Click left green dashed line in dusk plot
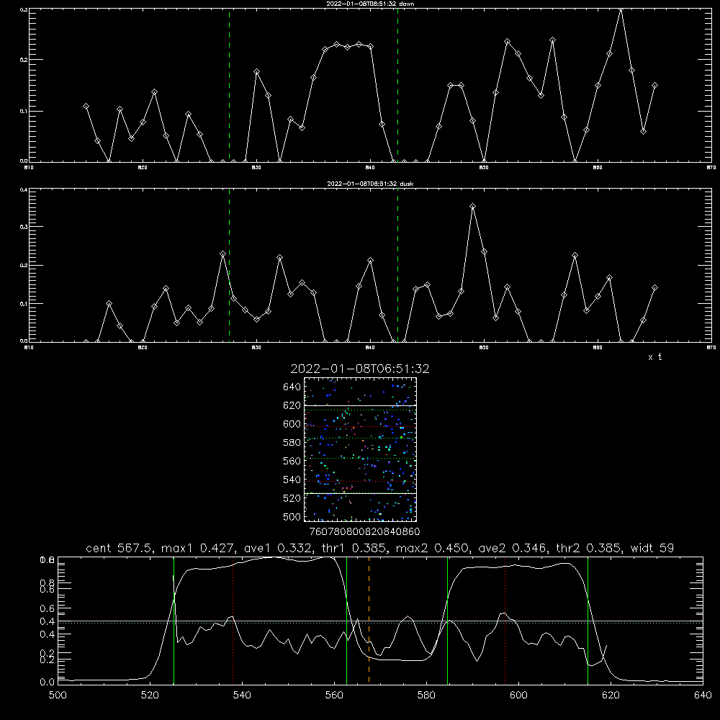Image resolution: width=720 pixels, height=720 pixels. [230, 266]
